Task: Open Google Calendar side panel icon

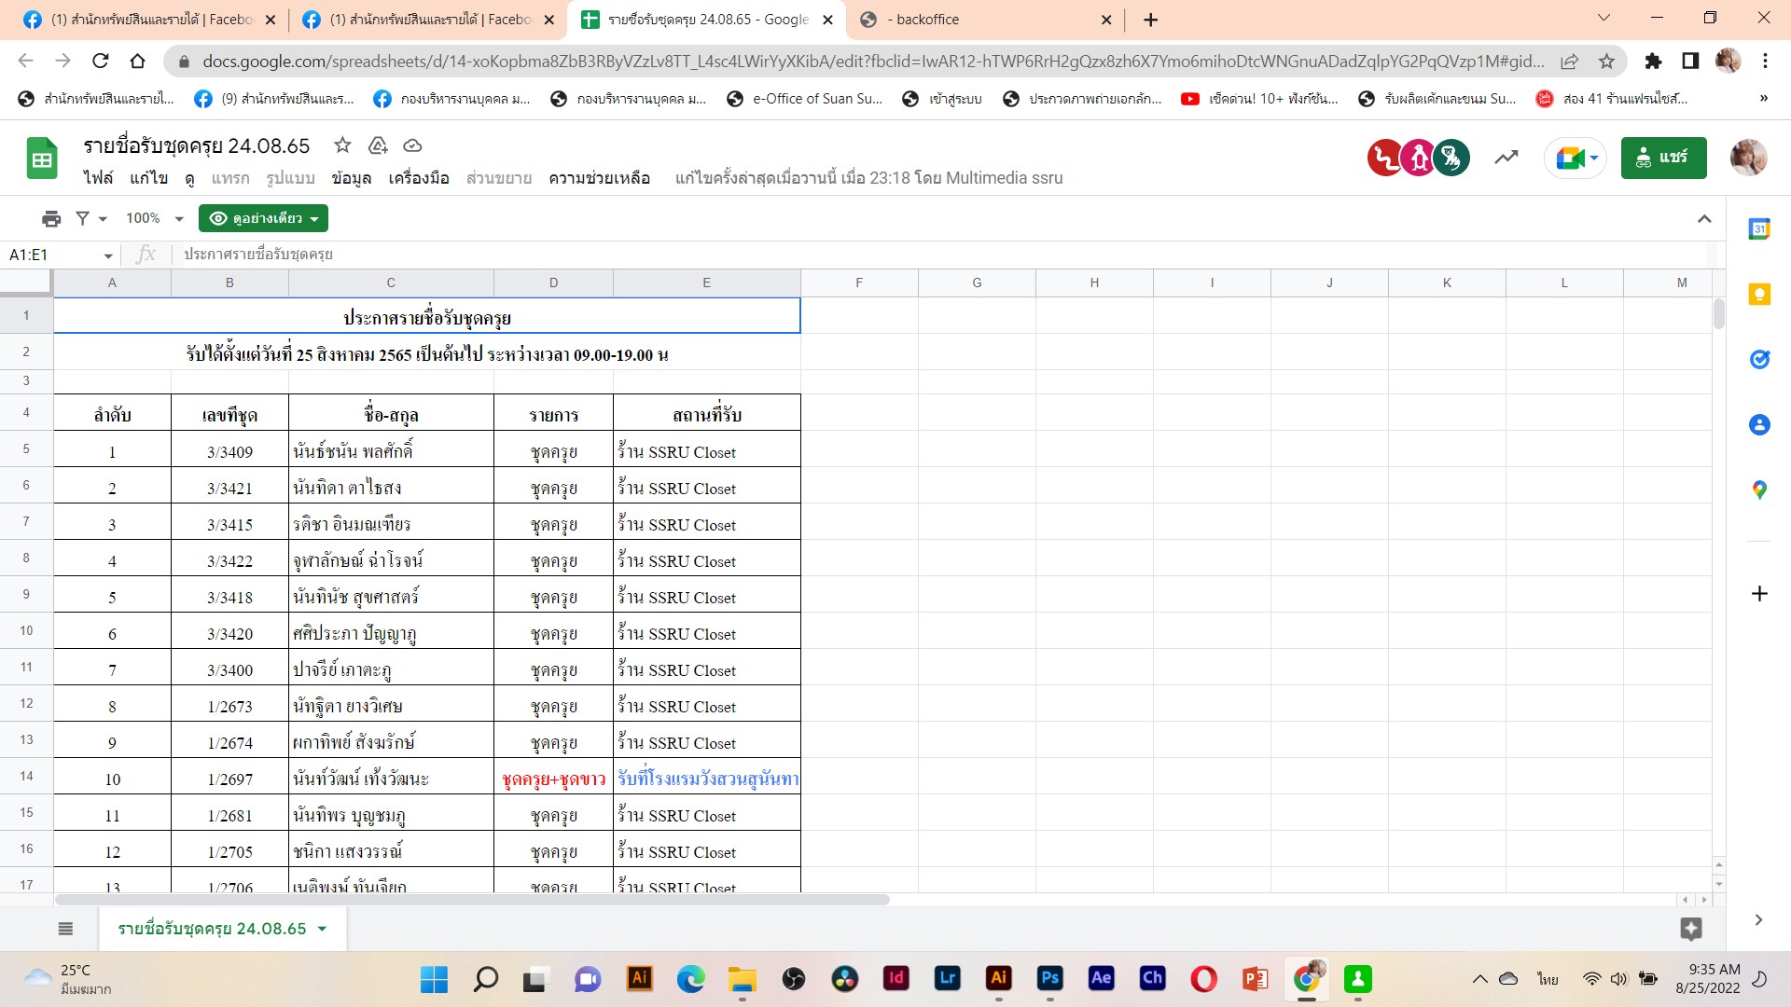Action: coord(1759,228)
